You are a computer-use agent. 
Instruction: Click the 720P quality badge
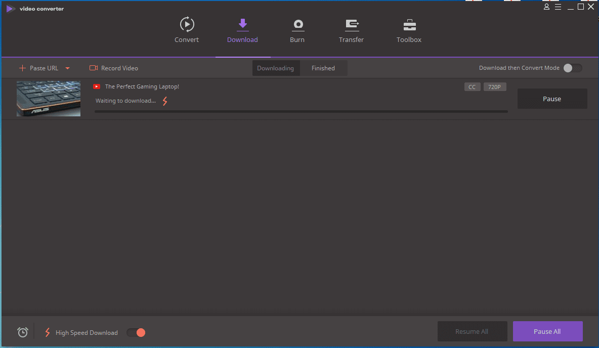coord(494,87)
